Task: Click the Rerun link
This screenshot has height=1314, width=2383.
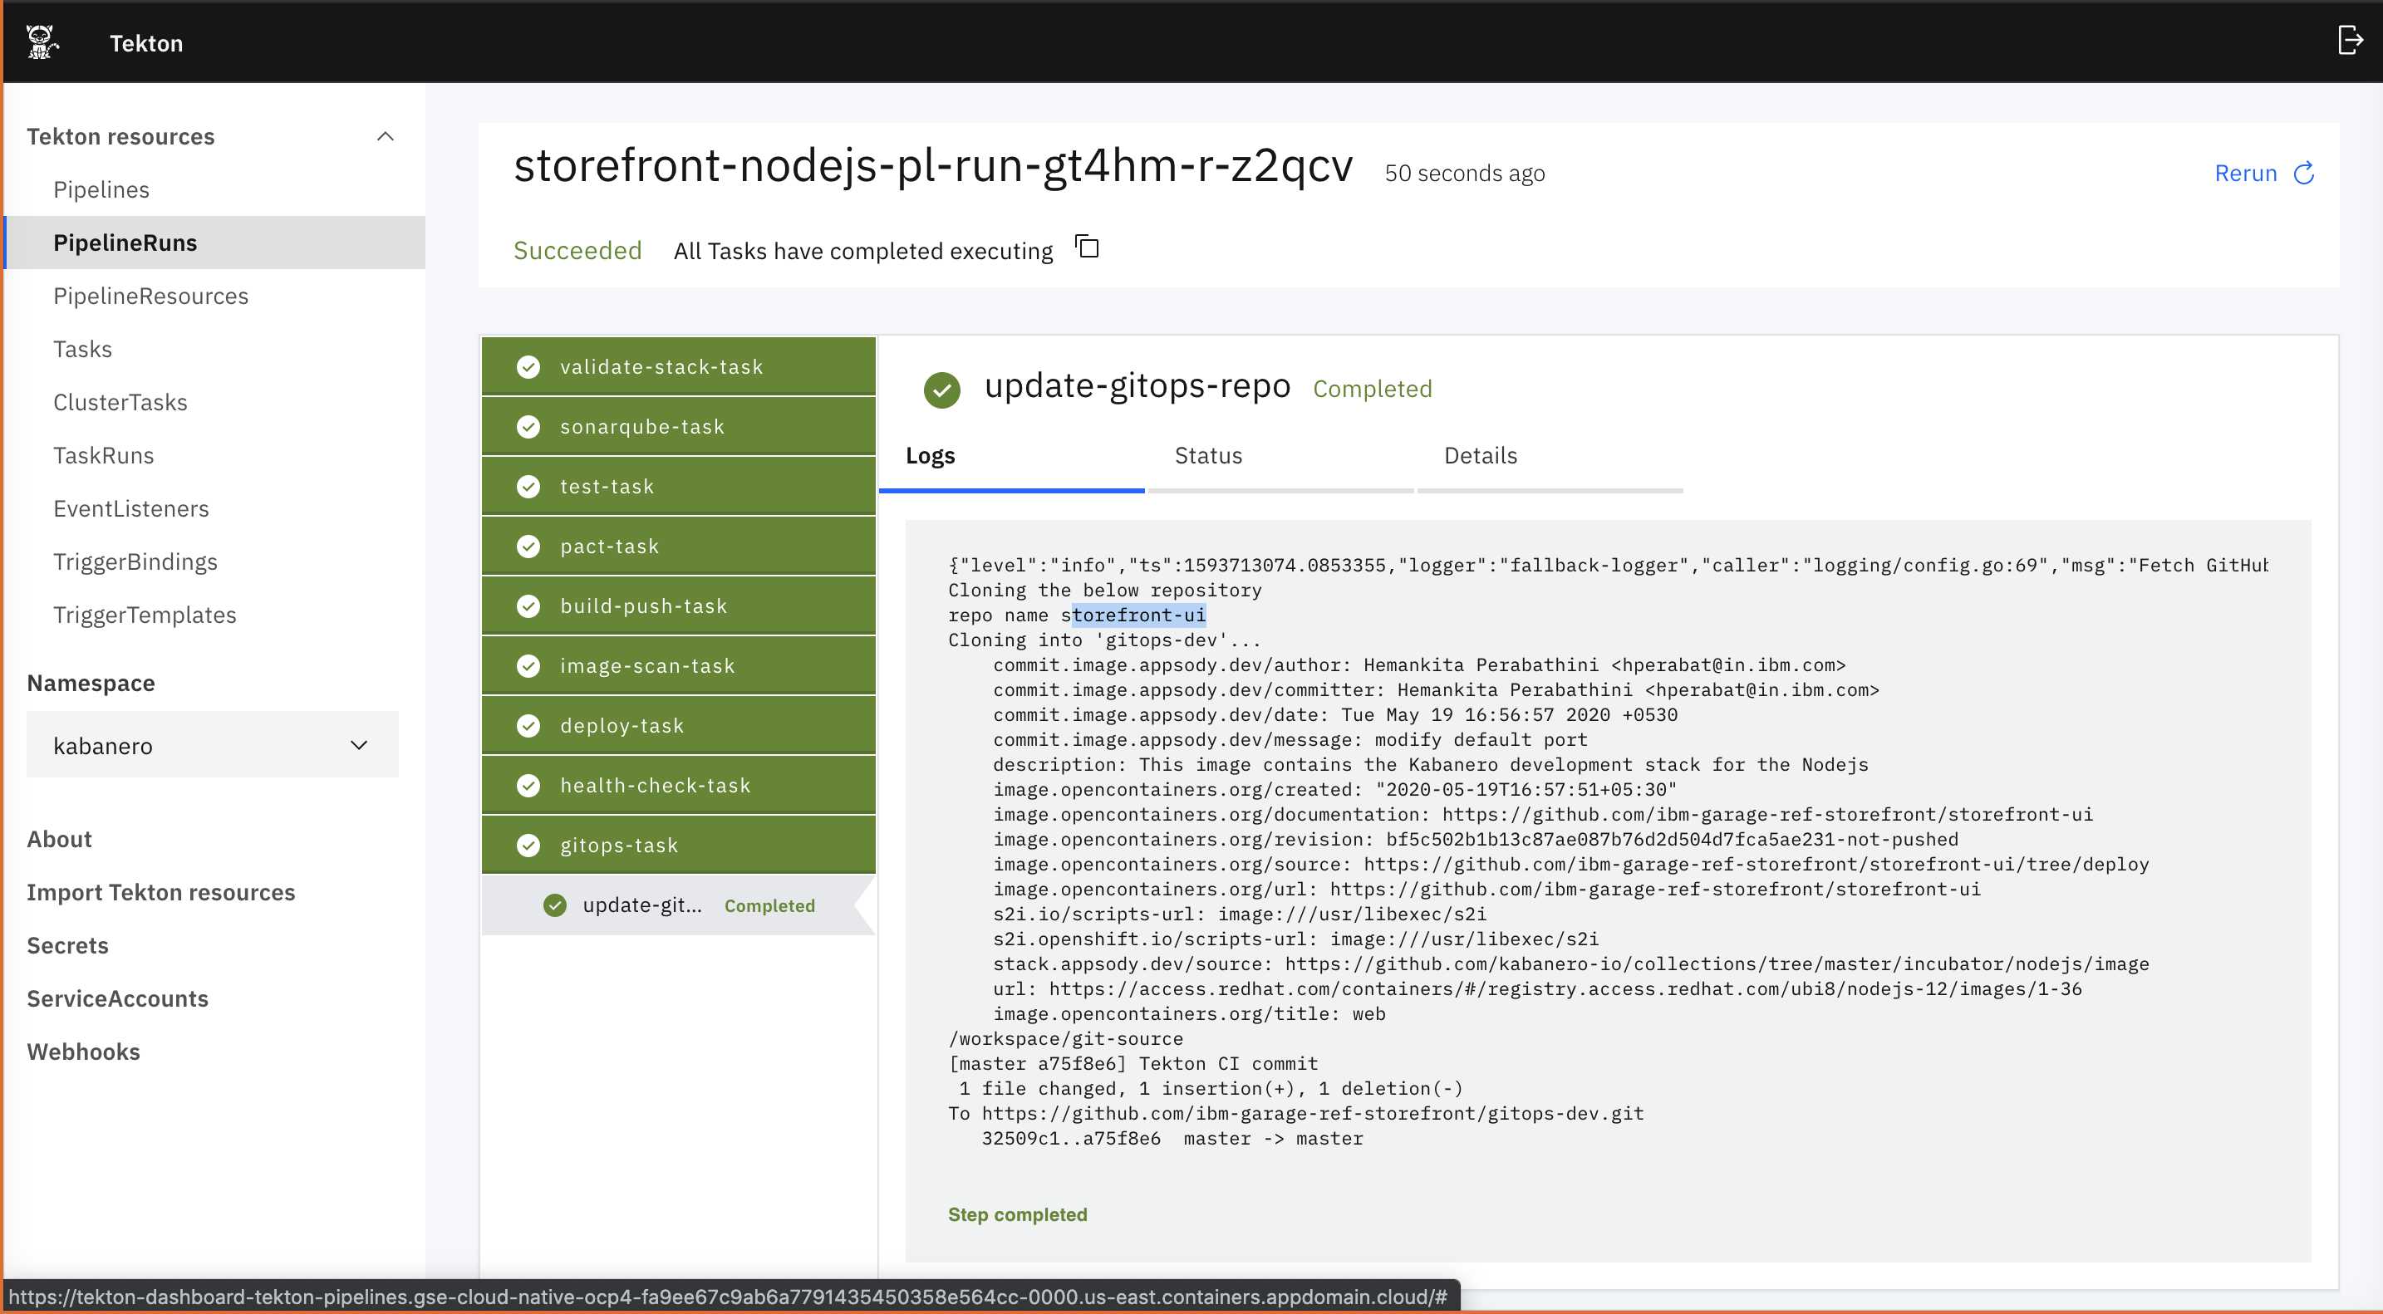Action: tap(2247, 173)
